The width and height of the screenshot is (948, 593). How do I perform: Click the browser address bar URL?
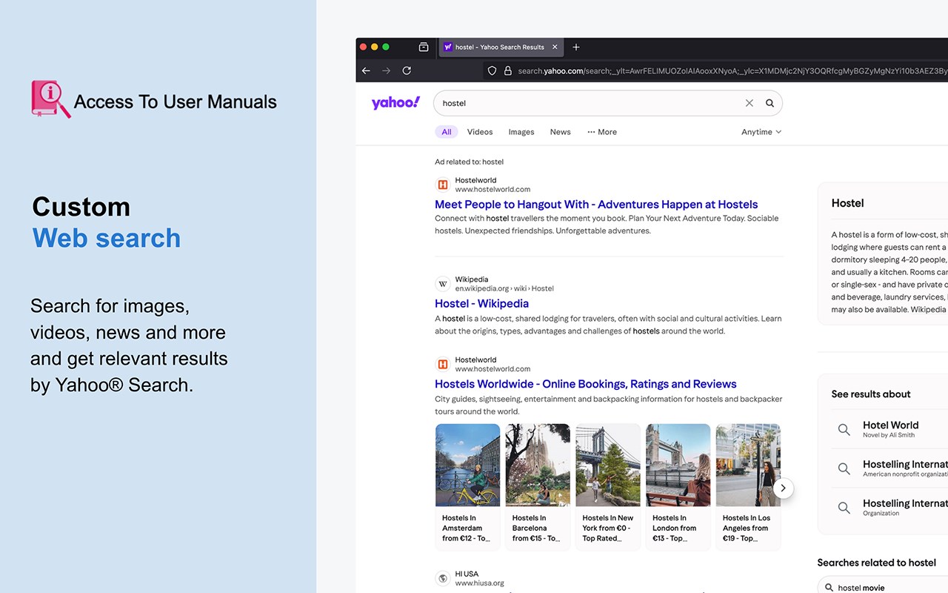732,70
